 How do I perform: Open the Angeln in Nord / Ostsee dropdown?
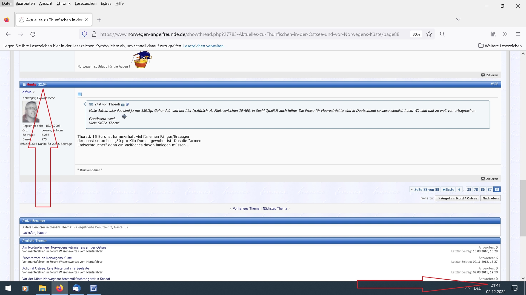[457, 198]
